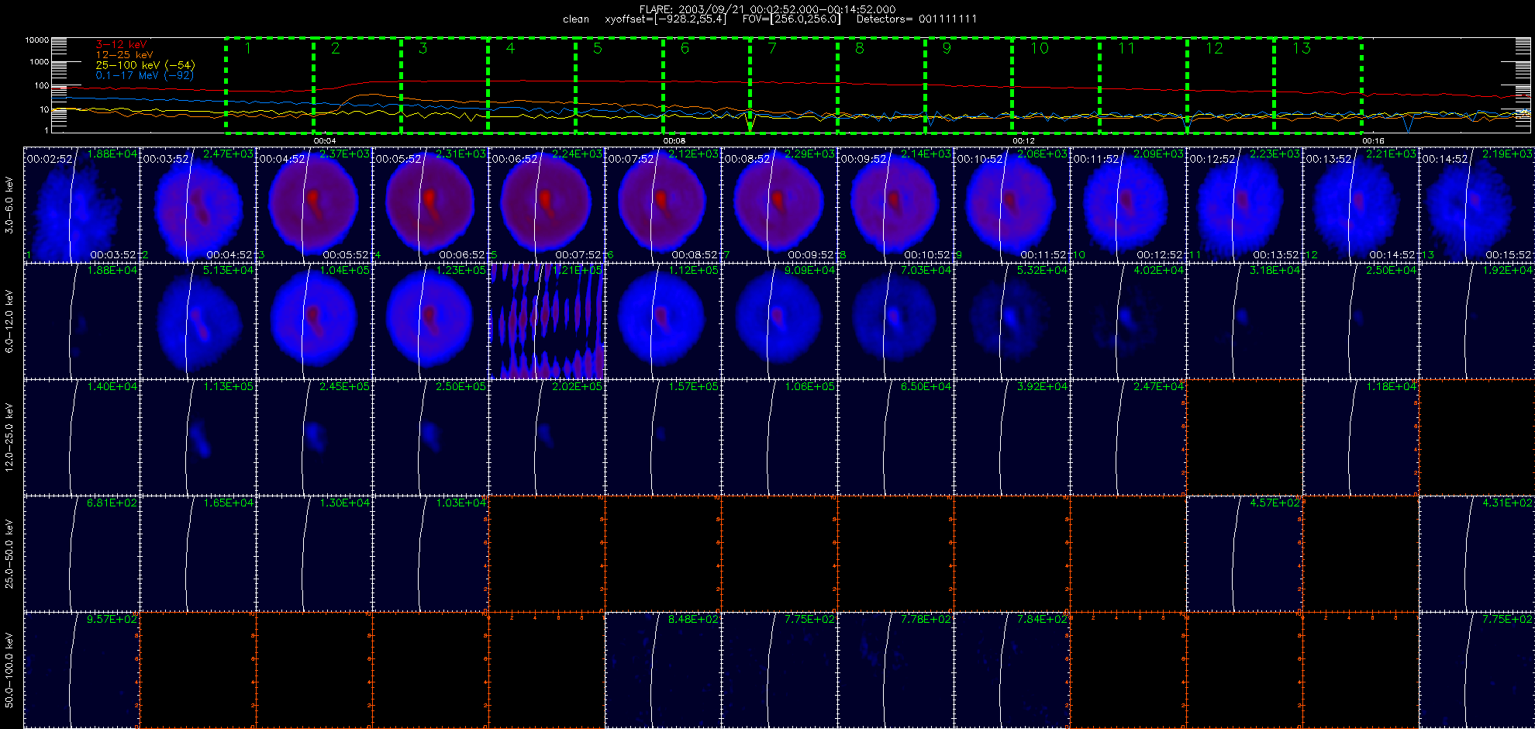Choose interval 12 label in the lightcurve

1213,48
